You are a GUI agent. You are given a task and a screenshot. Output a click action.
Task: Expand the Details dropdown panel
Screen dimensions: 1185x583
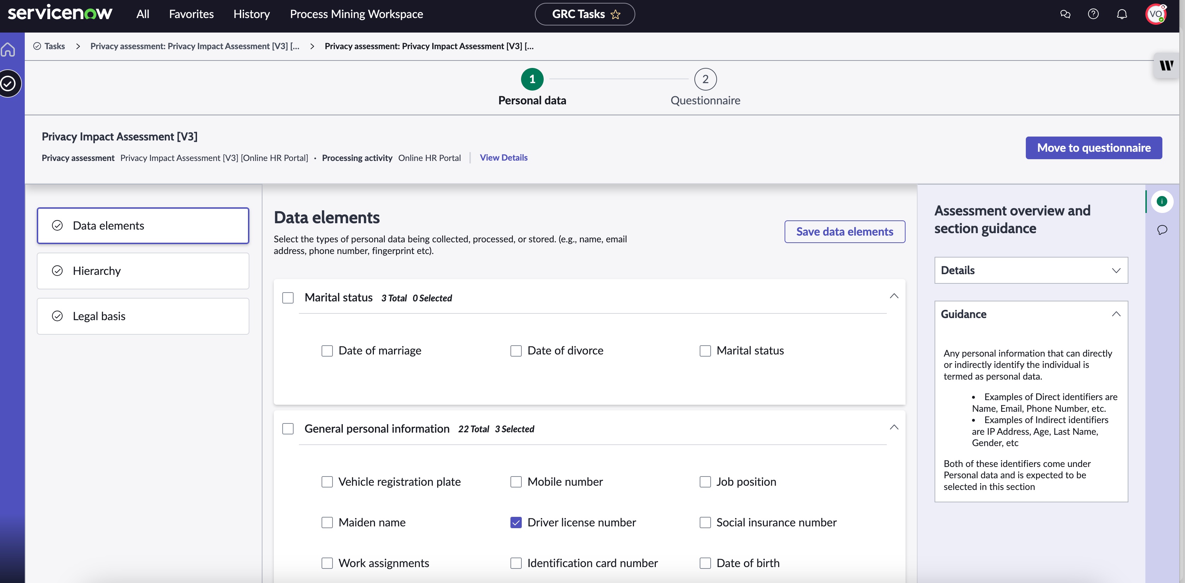(x=1031, y=270)
